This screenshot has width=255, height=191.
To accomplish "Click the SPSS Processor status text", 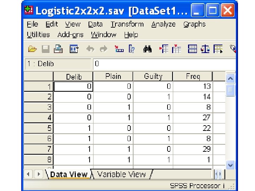I will pos(197,185).
